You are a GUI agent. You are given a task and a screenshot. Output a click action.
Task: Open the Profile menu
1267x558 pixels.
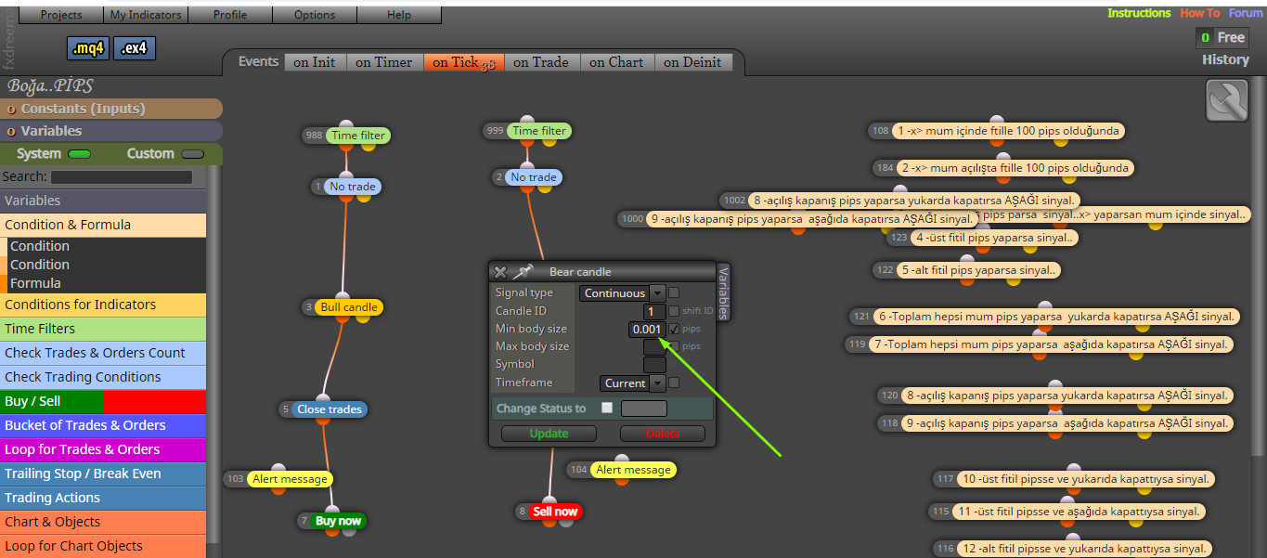230,15
